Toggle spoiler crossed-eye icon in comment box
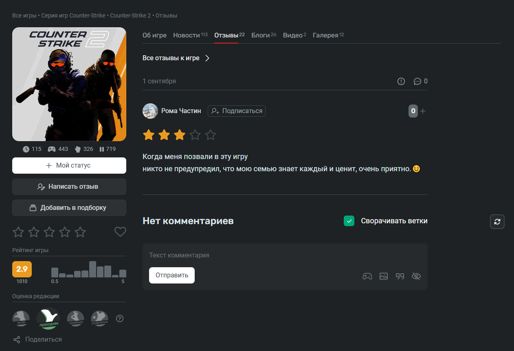 point(416,276)
